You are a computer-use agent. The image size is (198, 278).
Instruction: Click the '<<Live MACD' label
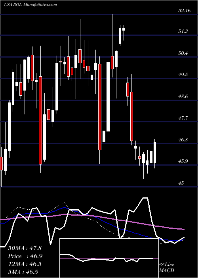coord(167,268)
